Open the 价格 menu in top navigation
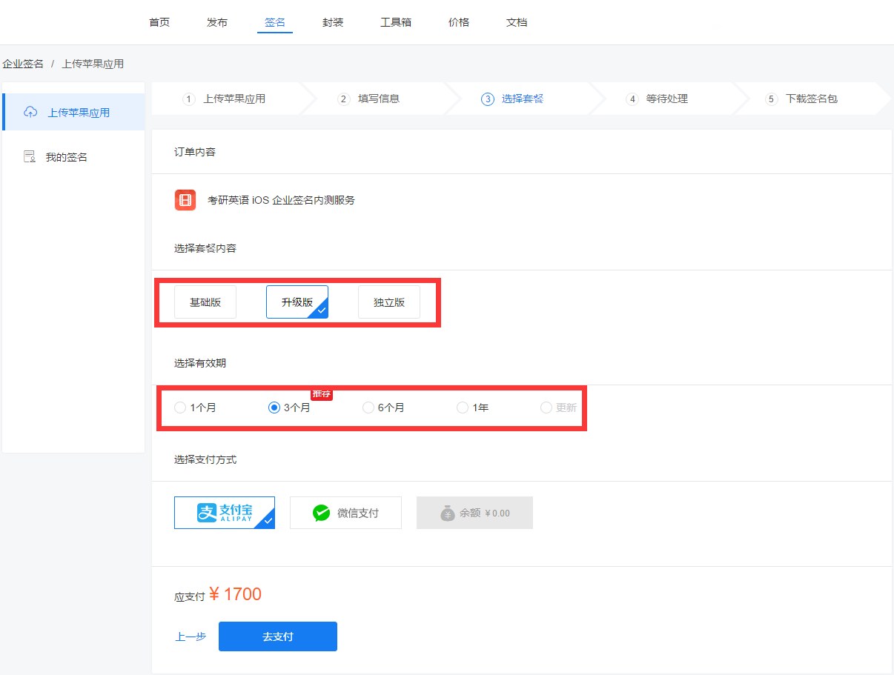This screenshot has width=894, height=675. click(459, 22)
